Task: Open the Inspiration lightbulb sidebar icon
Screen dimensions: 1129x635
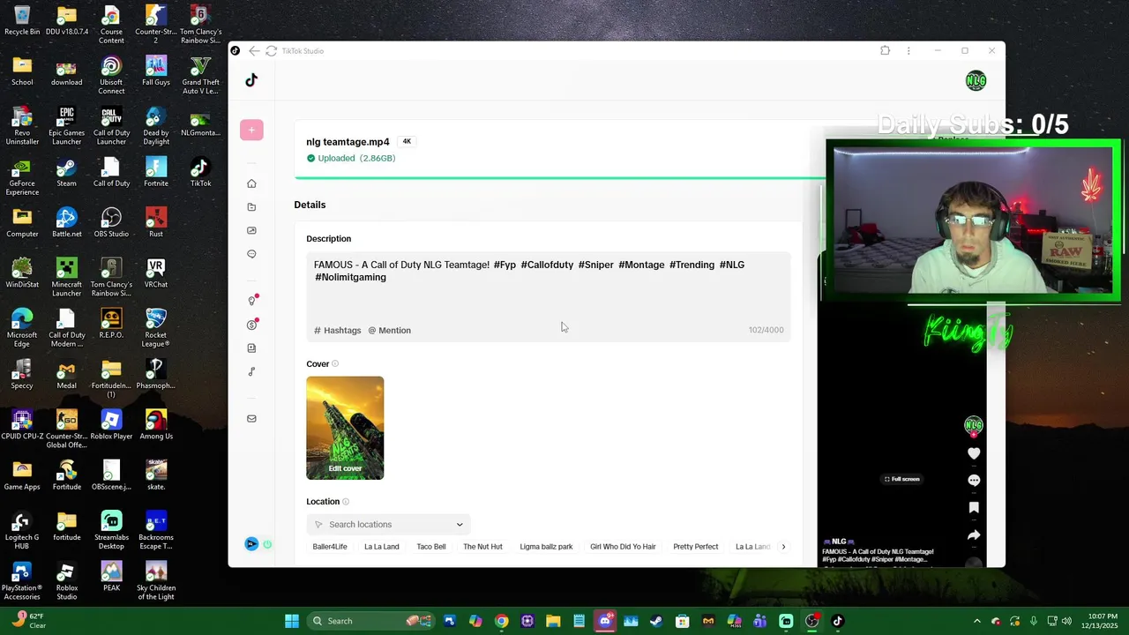Action: (251, 301)
